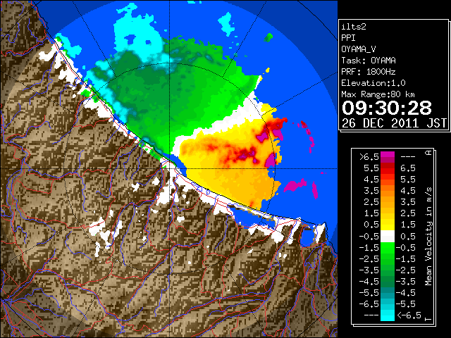Click the '<-6.5' legend label
The width and height of the screenshot is (451, 338).
tap(409, 315)
